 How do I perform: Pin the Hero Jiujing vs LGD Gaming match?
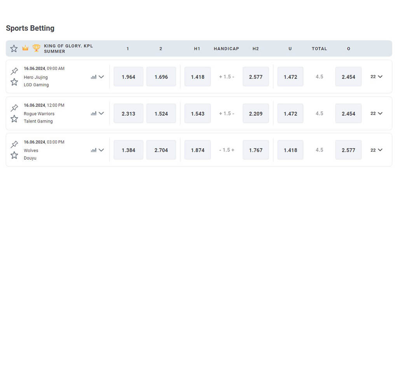[x=14, y=71]
